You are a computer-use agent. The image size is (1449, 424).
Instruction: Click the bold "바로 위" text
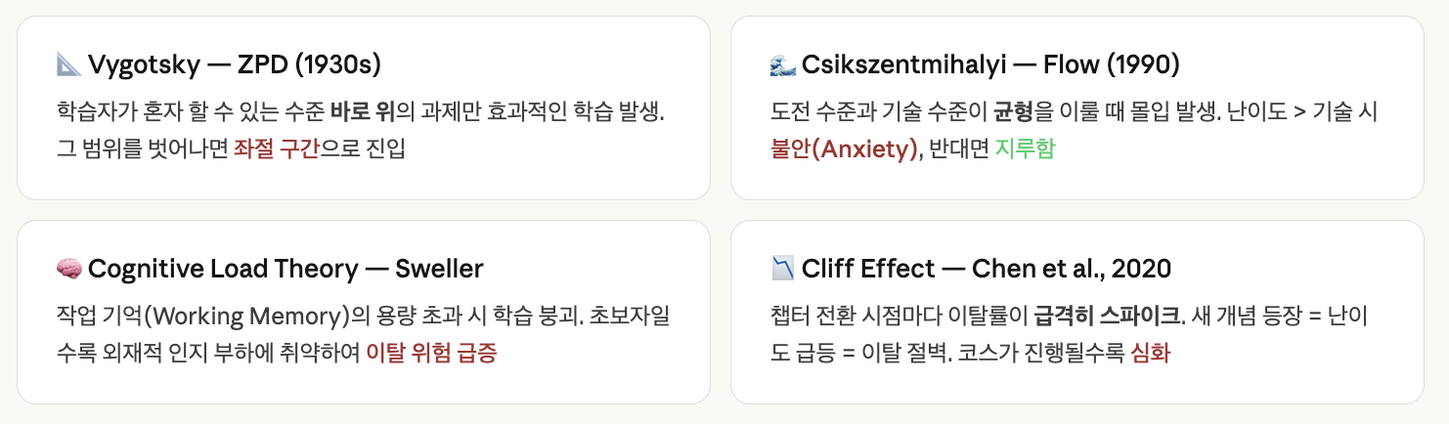point(362,112)
